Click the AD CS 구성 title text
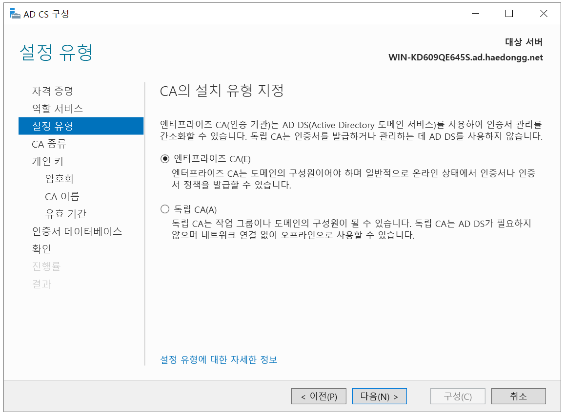The image size is (565, 415). 46,14
